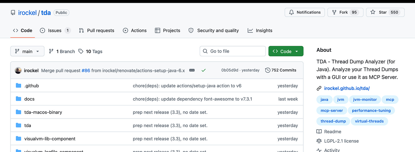This screenshot has height=152, width=415.
Task: Open the tda folder in file list
Action: [x=28, y=126]
